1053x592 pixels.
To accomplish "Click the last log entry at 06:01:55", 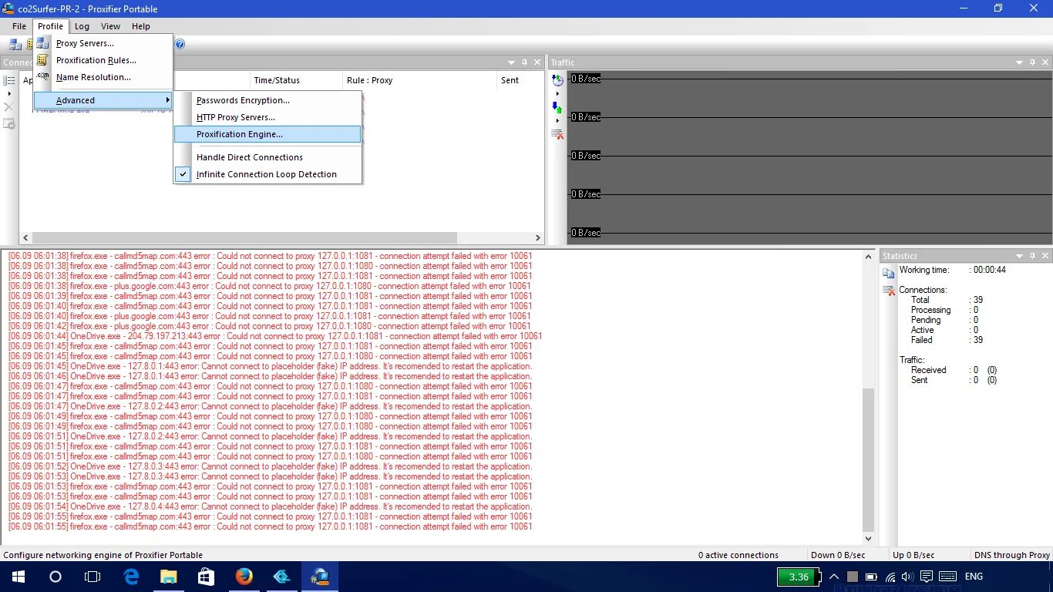I will (270, 526).
